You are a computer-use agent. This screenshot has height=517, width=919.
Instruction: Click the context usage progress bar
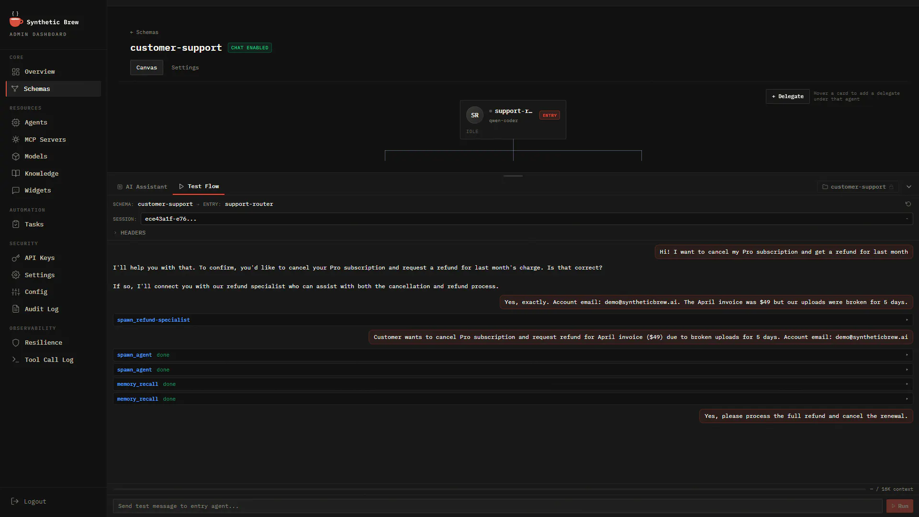pos(490,490)
